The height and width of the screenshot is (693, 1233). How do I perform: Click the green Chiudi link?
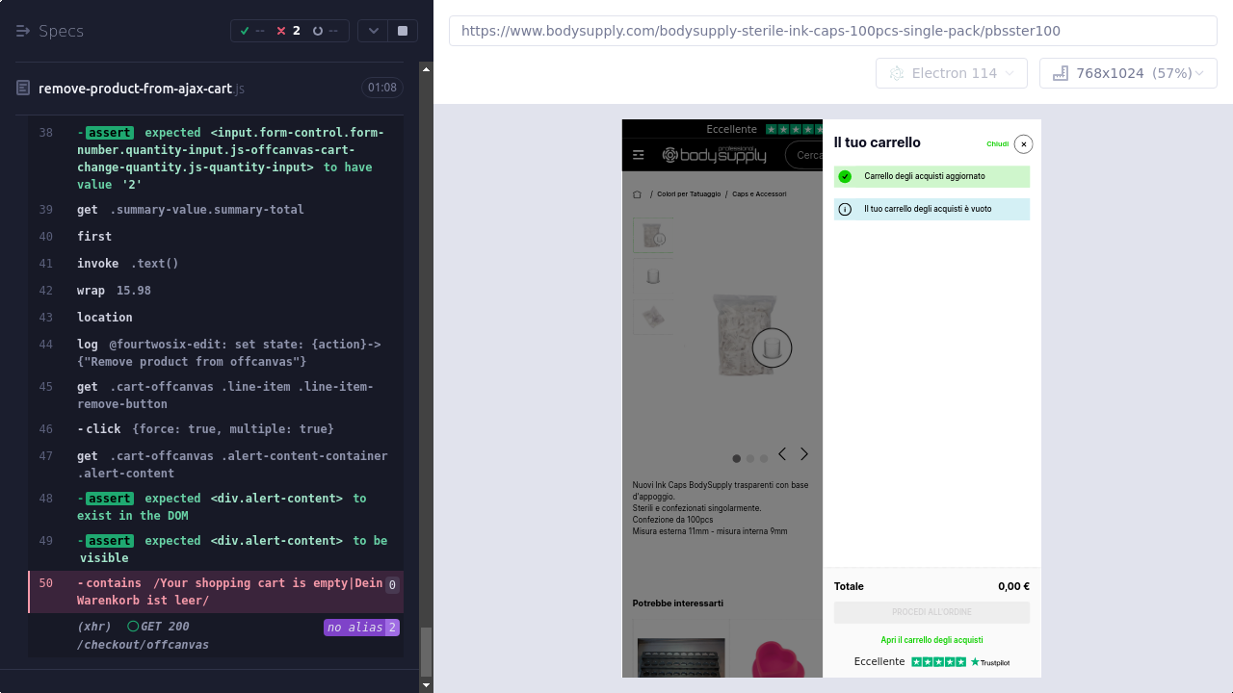pyautogui.click(x=997, y=144)
